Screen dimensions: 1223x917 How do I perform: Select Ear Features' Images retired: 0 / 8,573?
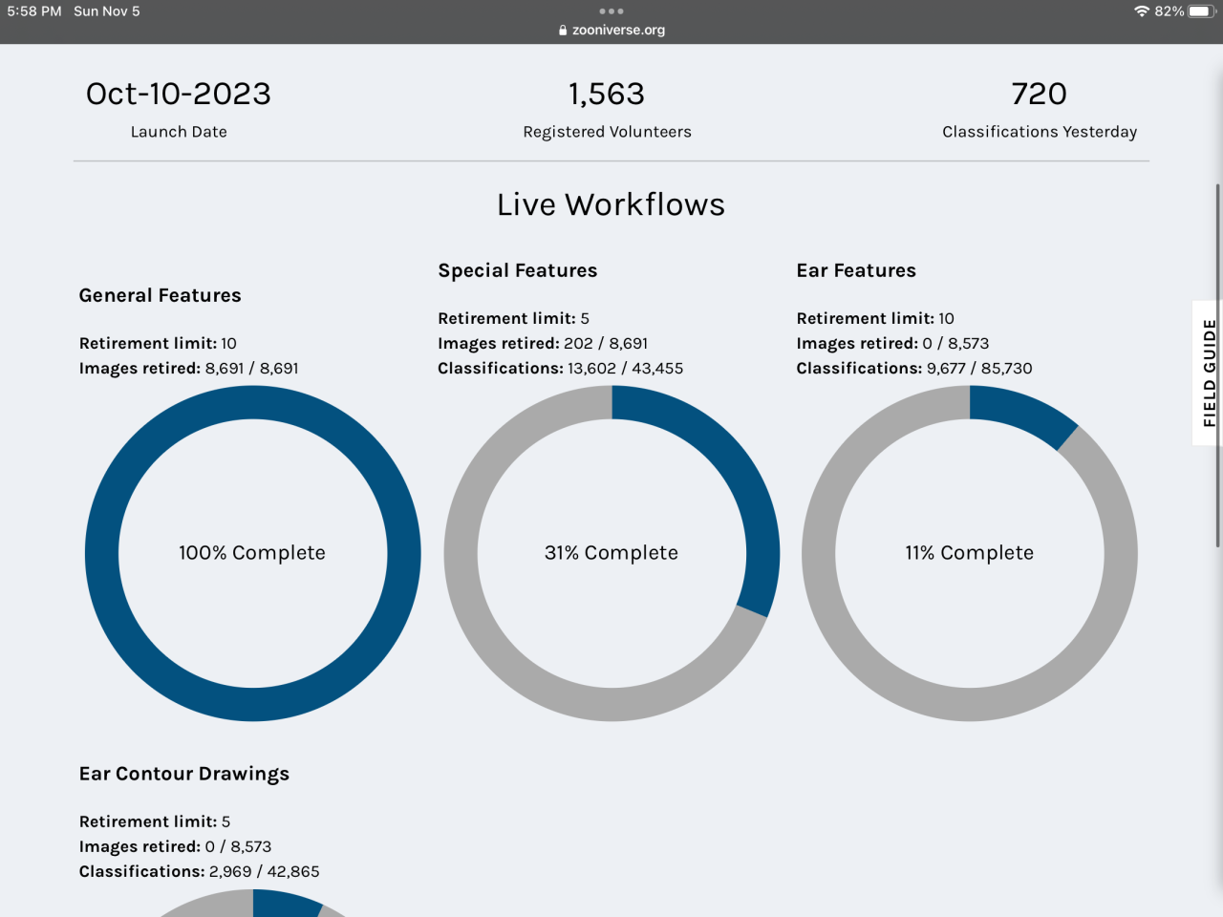tap(893, 343)
